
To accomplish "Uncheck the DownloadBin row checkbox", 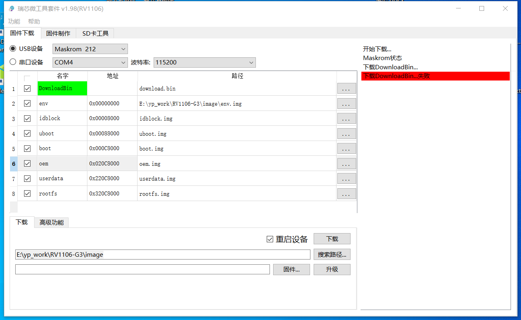I will tap(27, 89).
